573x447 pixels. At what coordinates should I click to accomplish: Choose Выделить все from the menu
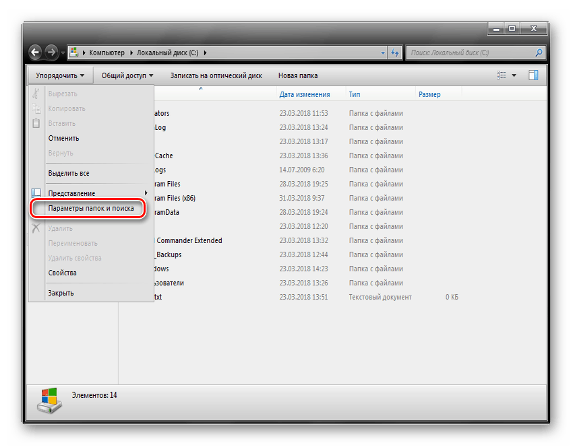coord(69,173)
